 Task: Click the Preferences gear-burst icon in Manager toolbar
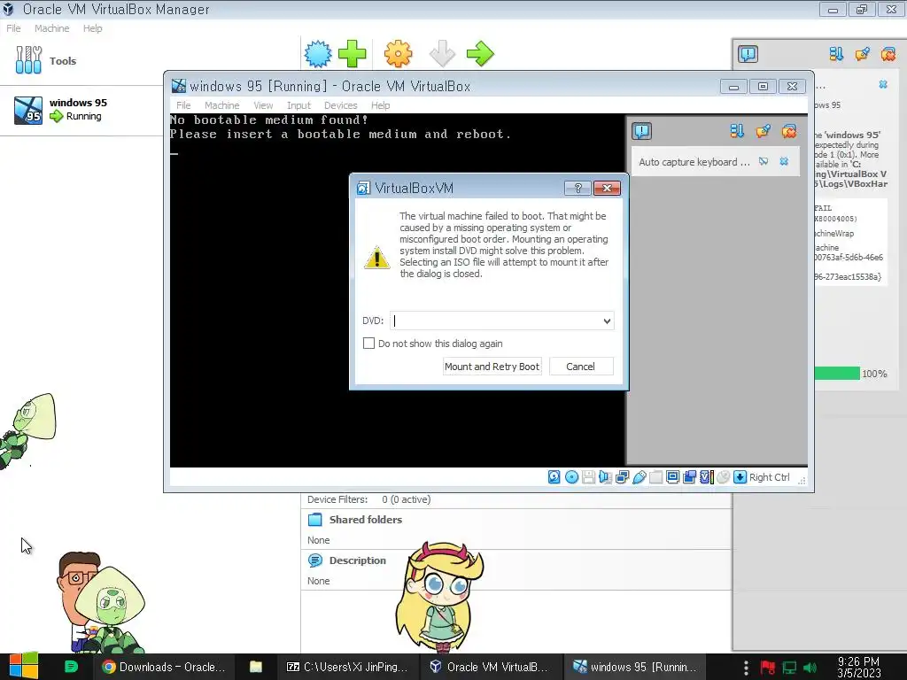pos(318,54)
